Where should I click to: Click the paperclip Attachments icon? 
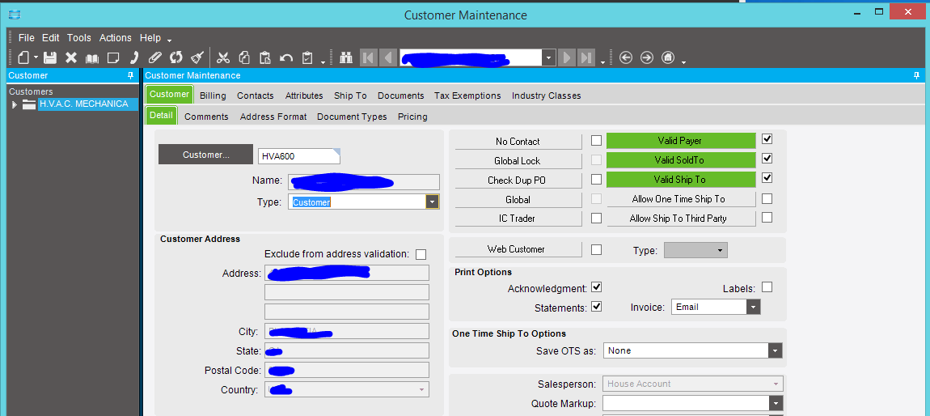point(155,57)
